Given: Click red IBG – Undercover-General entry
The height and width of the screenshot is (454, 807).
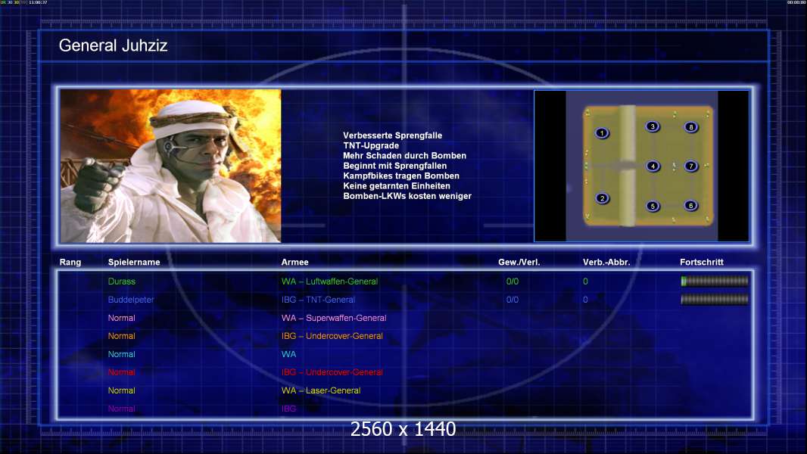Looking at the screenshot, I should tap(332, 372).
